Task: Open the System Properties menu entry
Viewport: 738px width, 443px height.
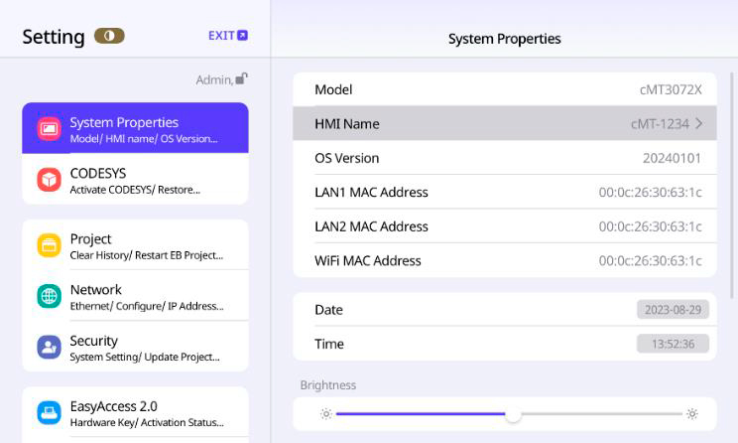Action: [x=135, y=128]
